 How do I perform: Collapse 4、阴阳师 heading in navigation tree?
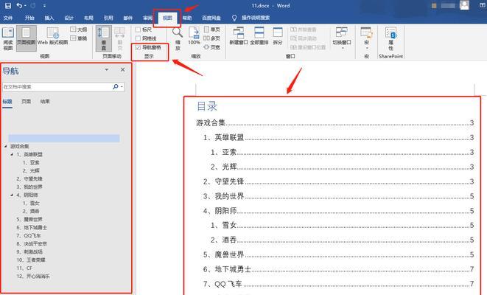pos(12,195)
